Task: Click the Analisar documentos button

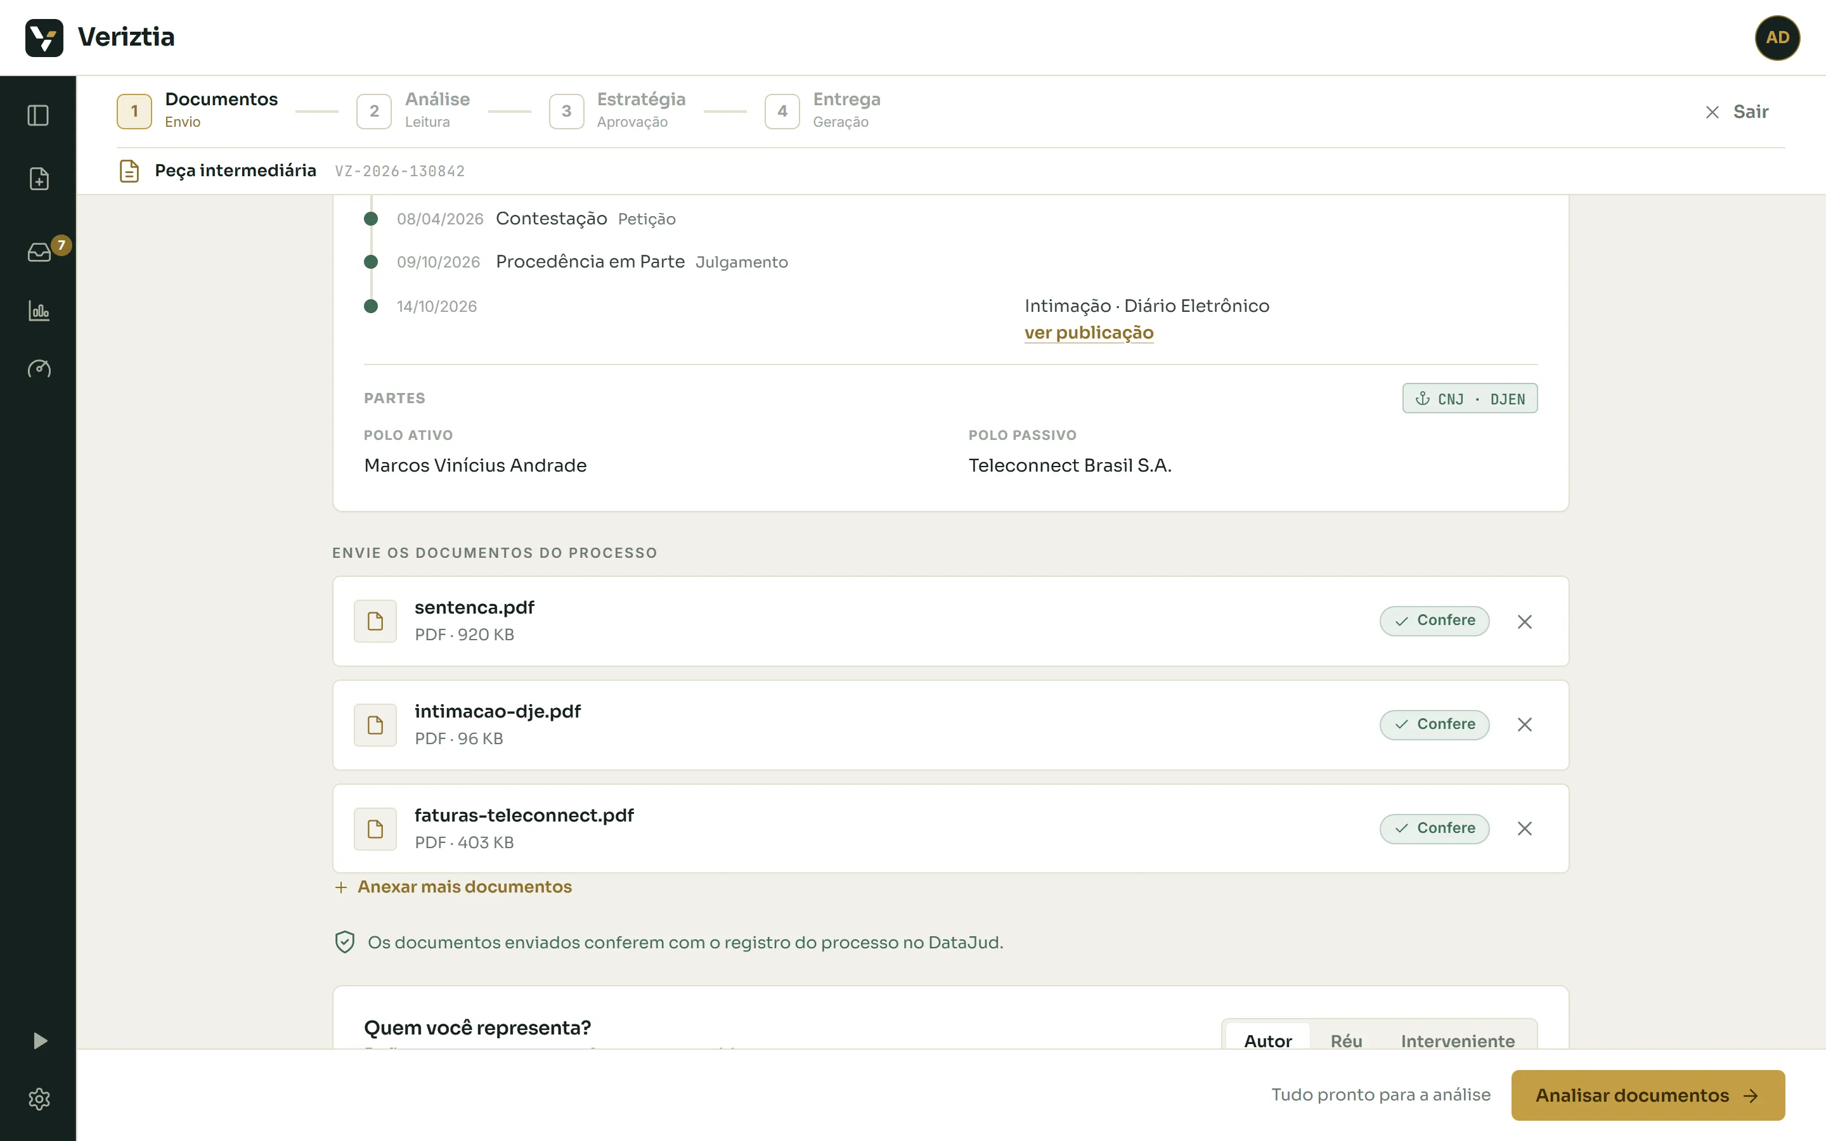Action: point(1648,1095)
